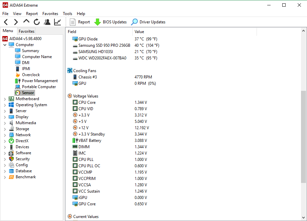Click the Report document icon in toolbar
This screenshot has width=307, height=221.
pos(72,22)
